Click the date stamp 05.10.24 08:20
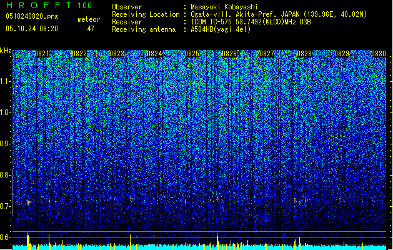Screen dimensions: 393x250 (32, 29)
